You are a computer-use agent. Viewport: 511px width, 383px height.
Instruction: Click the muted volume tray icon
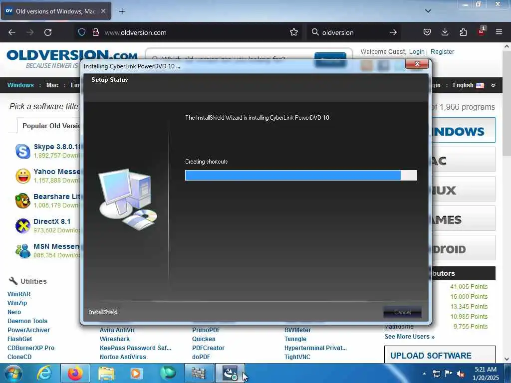pos(461,374)
